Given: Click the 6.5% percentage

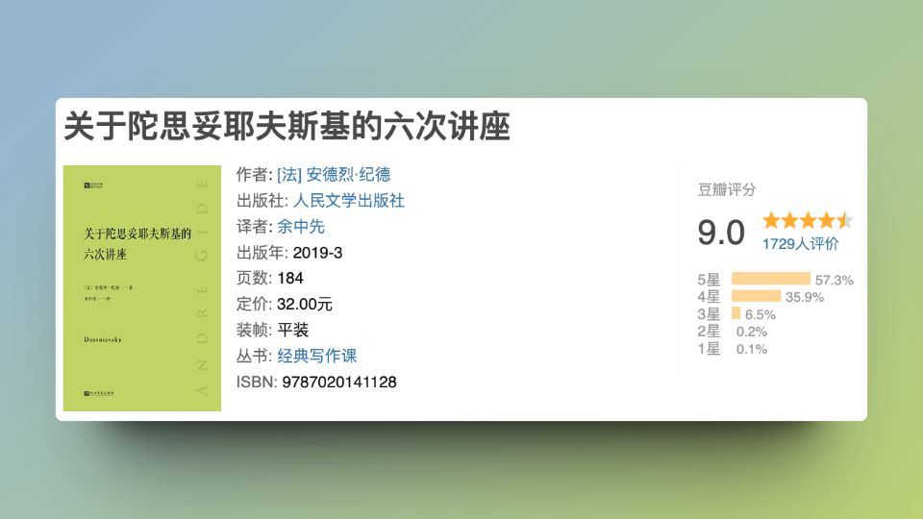Looking at the screenshot, I should [x=761, y=315].
